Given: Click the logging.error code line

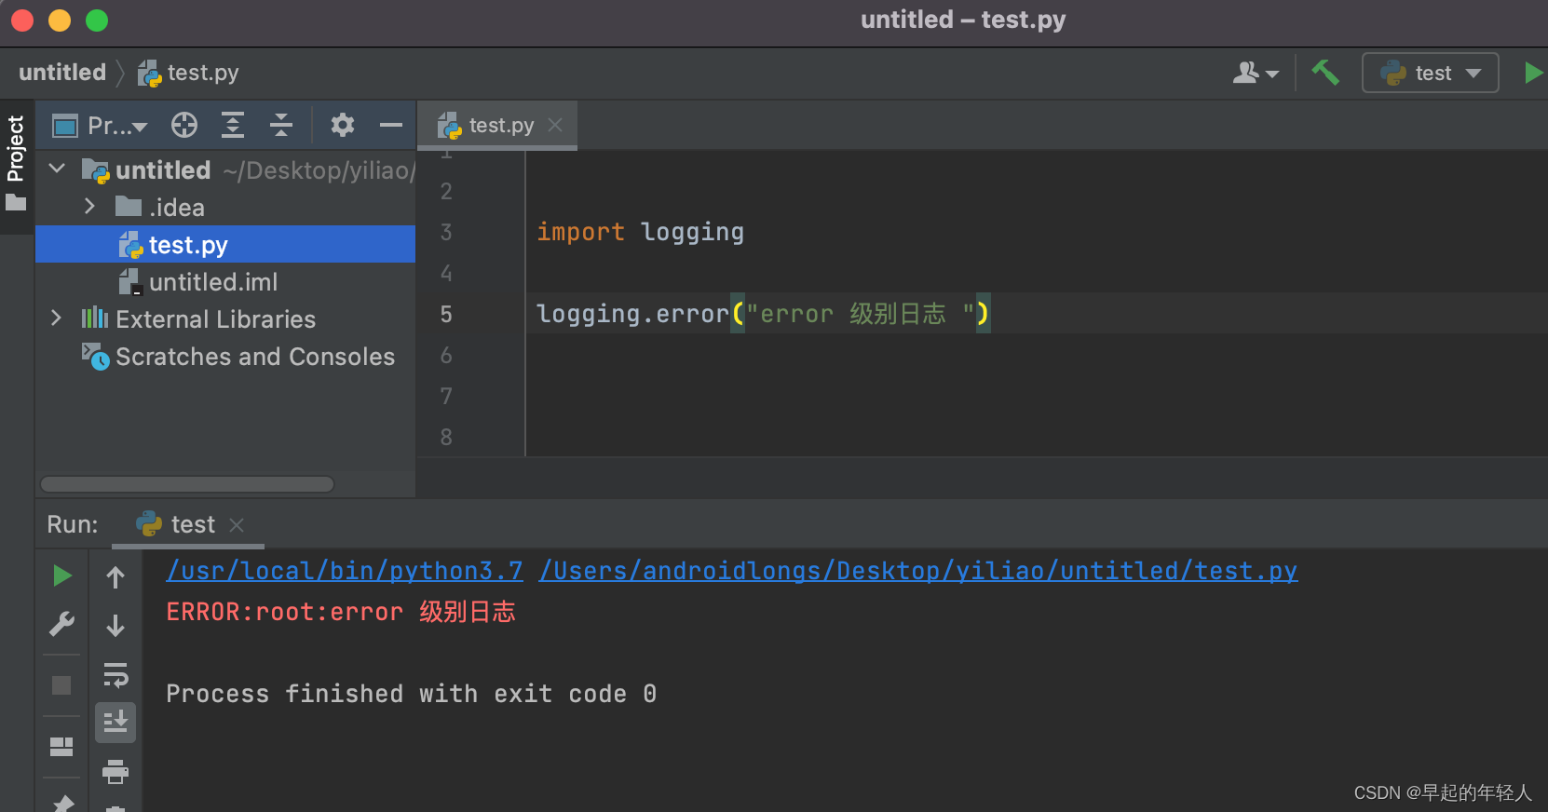Looking at the screenshot, I should point(763,314).
